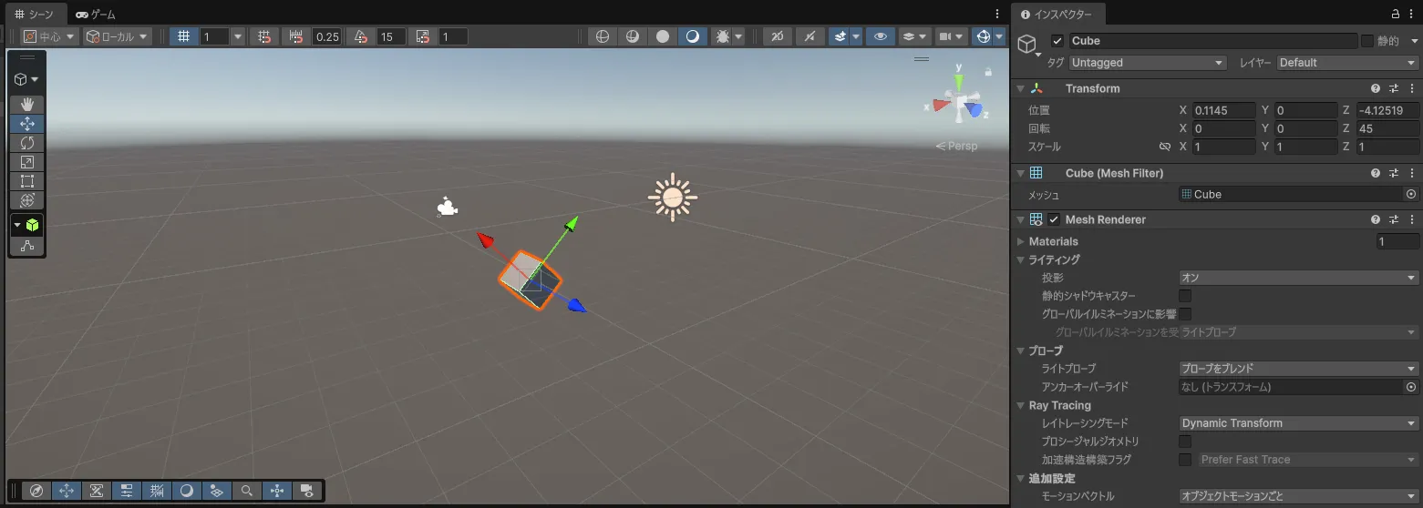
Task: Switch to the ゲーム tab
Action: pyautogui.click(x=96, y=15)
